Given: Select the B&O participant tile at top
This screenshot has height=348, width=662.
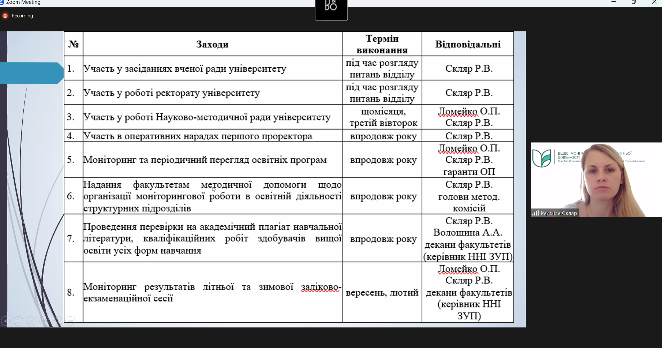Looking at the screenshot, I should [331, 10].
